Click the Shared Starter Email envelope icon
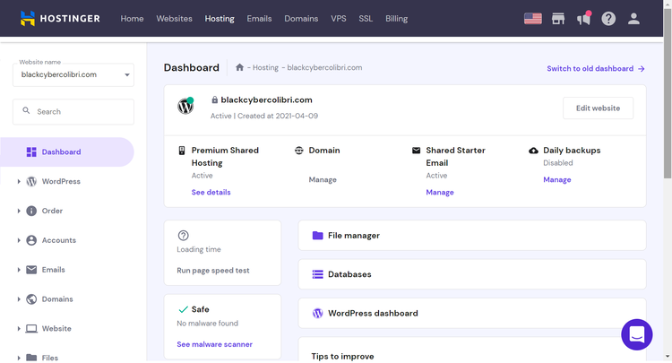The height and width of the screenshot is (363, 672). tap(416, 151)
